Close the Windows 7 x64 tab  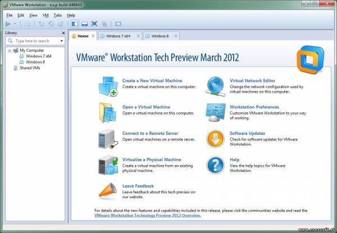[138, 36]
